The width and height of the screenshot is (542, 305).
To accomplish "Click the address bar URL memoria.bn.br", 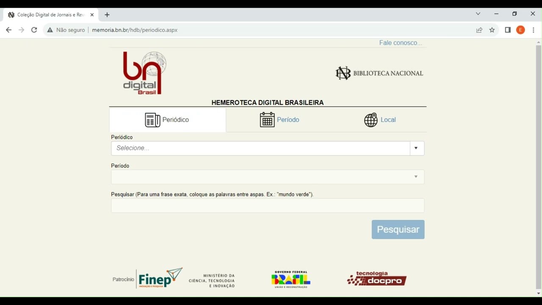I will coord(135,30).
